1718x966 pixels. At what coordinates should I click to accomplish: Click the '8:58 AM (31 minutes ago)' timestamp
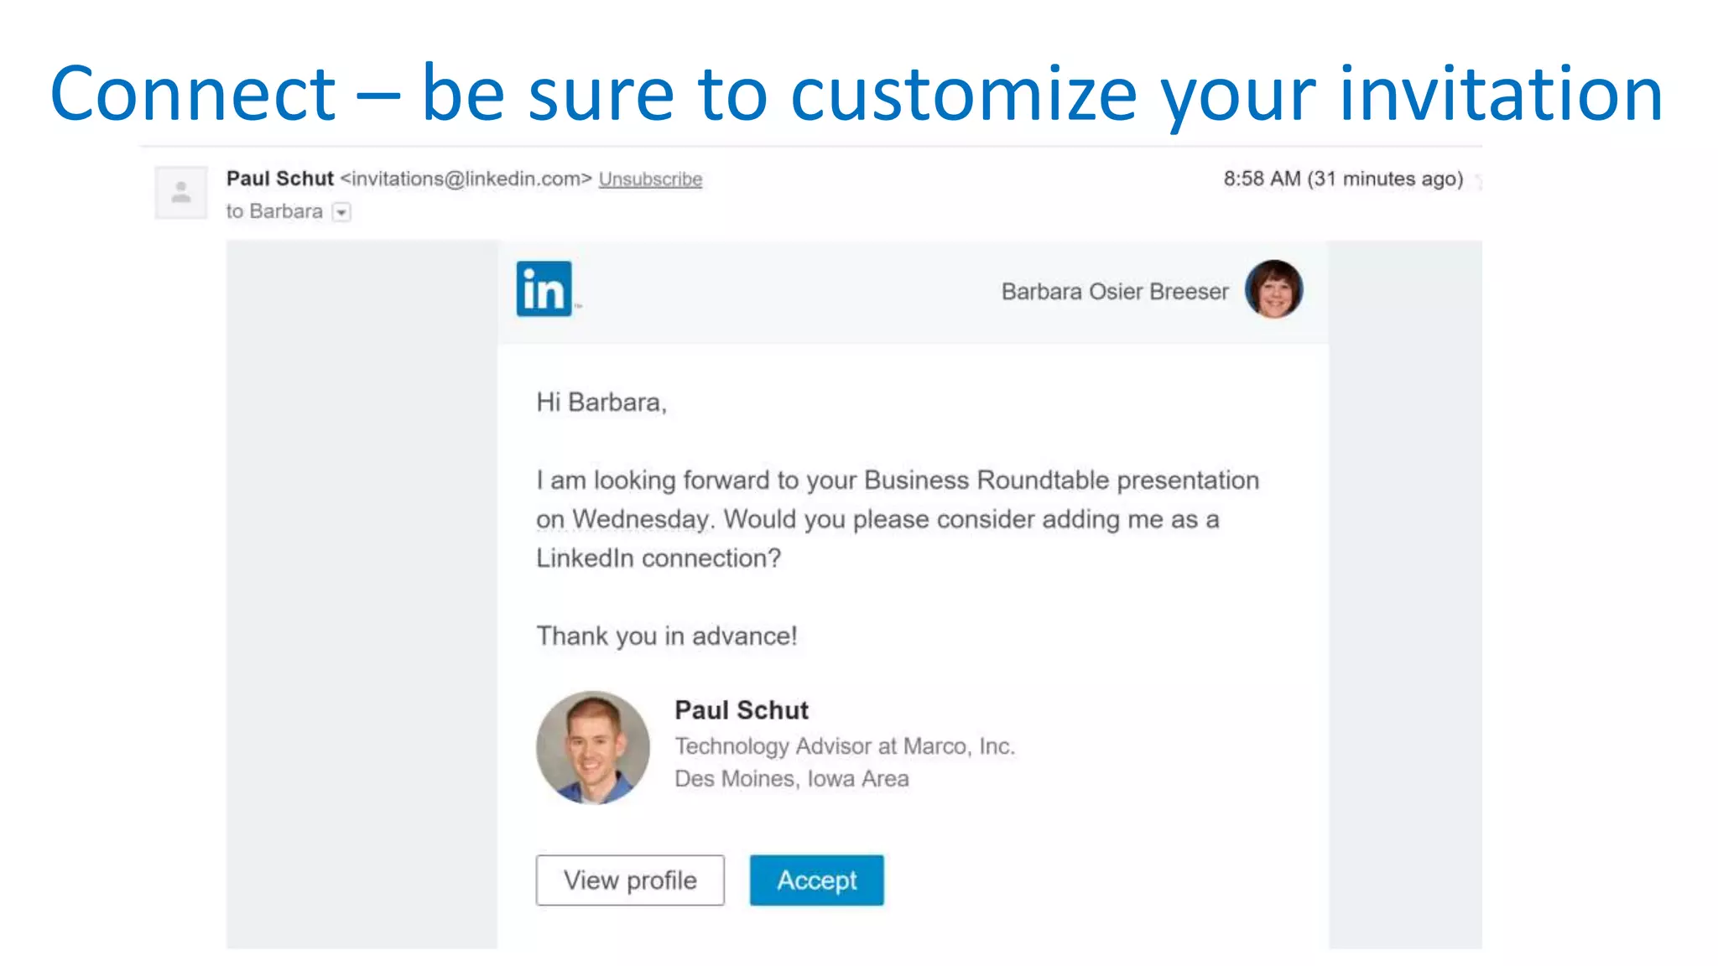1343,179
